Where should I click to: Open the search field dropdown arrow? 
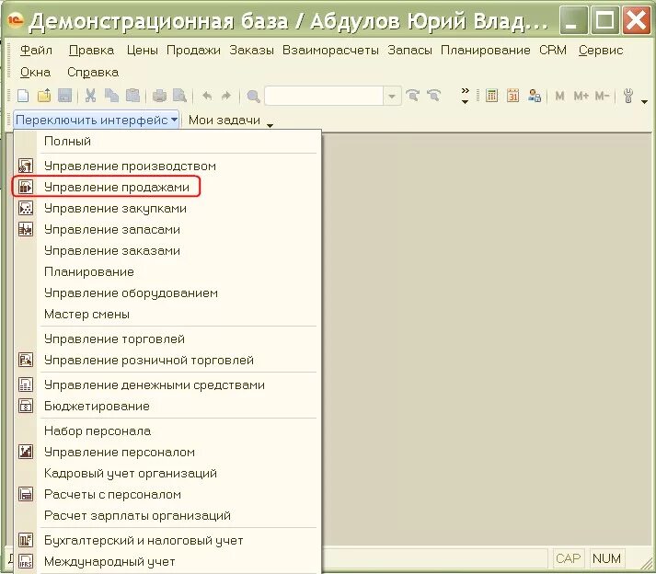coord(392,97)
